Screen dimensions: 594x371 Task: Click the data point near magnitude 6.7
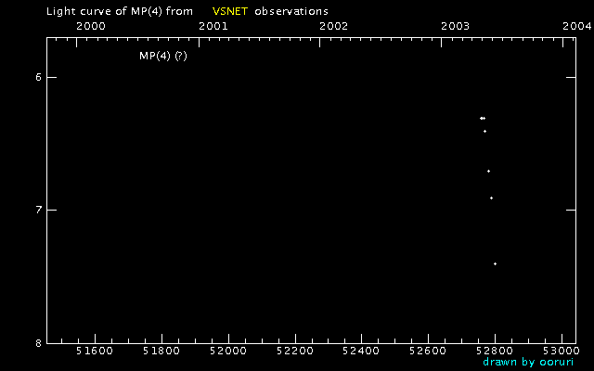click(489, 171)
